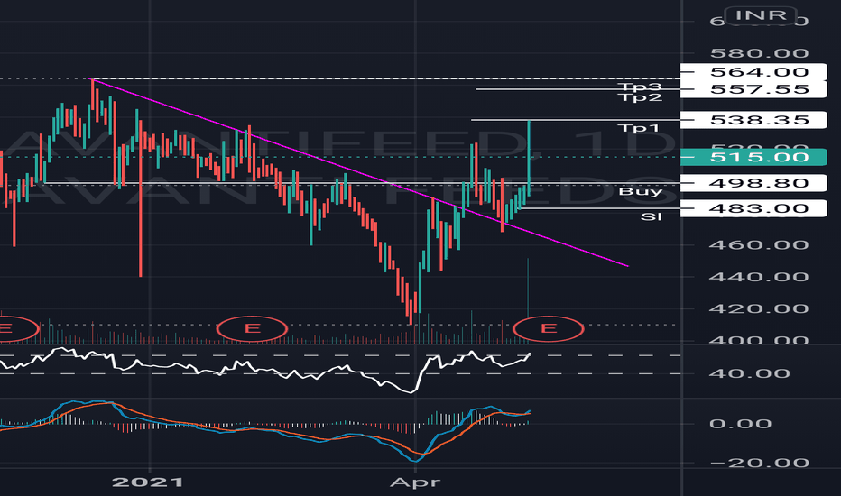Select the 538.35 price label
841x496 pixels.
coord(753,120)
